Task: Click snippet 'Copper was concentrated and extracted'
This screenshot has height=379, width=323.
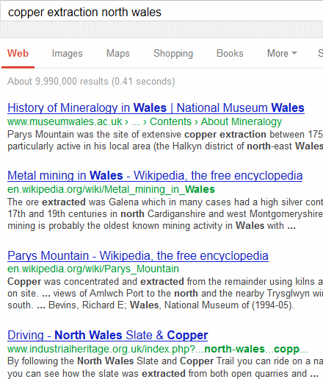Action: 165,294
